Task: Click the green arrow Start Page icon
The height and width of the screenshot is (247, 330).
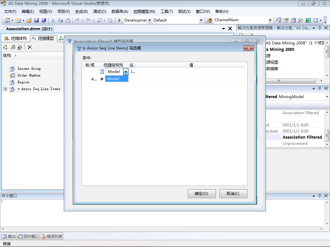Action: point(308,20)
